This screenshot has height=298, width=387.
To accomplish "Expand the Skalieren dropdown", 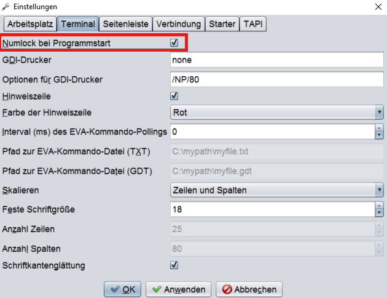I will coord(276,190).
